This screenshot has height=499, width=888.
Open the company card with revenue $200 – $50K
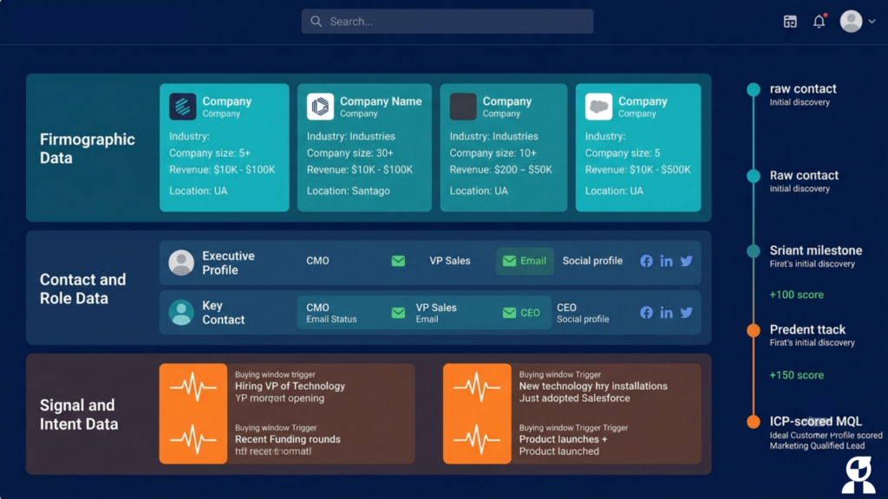coord(504,147)
